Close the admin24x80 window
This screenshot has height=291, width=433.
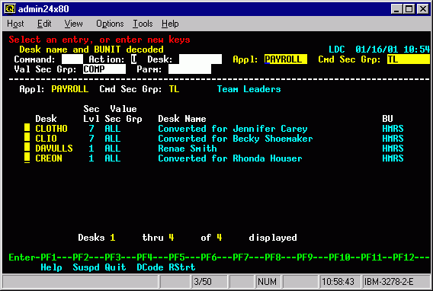423,9
